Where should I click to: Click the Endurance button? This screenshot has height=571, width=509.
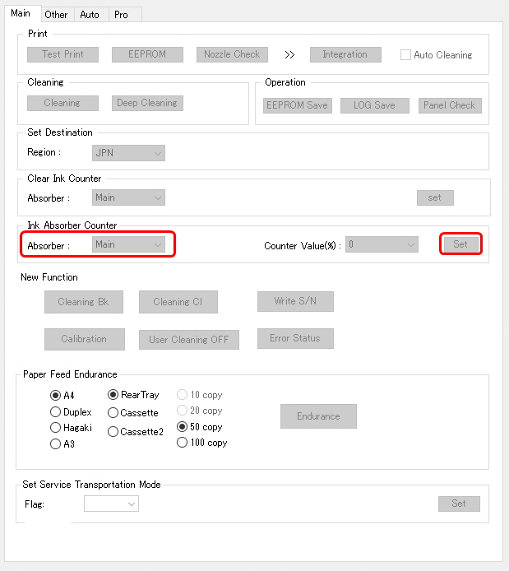click(318, 416)
